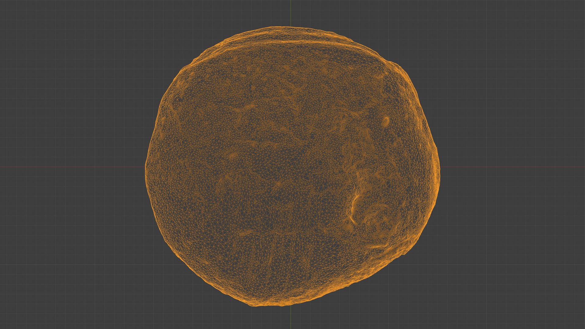Click the object origin at mesh center
This screenshot has width=585, height=329.
(291, 167)
